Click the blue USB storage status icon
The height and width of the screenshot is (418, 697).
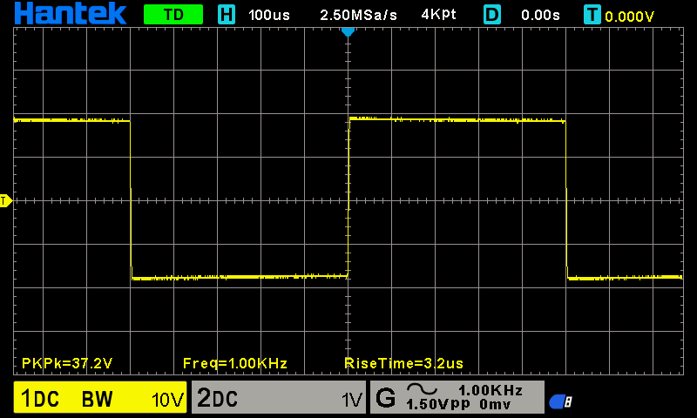click(560, 402)
